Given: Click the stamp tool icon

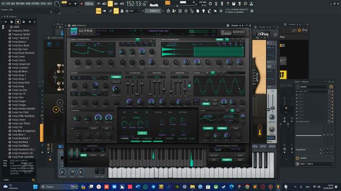Looking at the screenshot, I should [122, 11].
